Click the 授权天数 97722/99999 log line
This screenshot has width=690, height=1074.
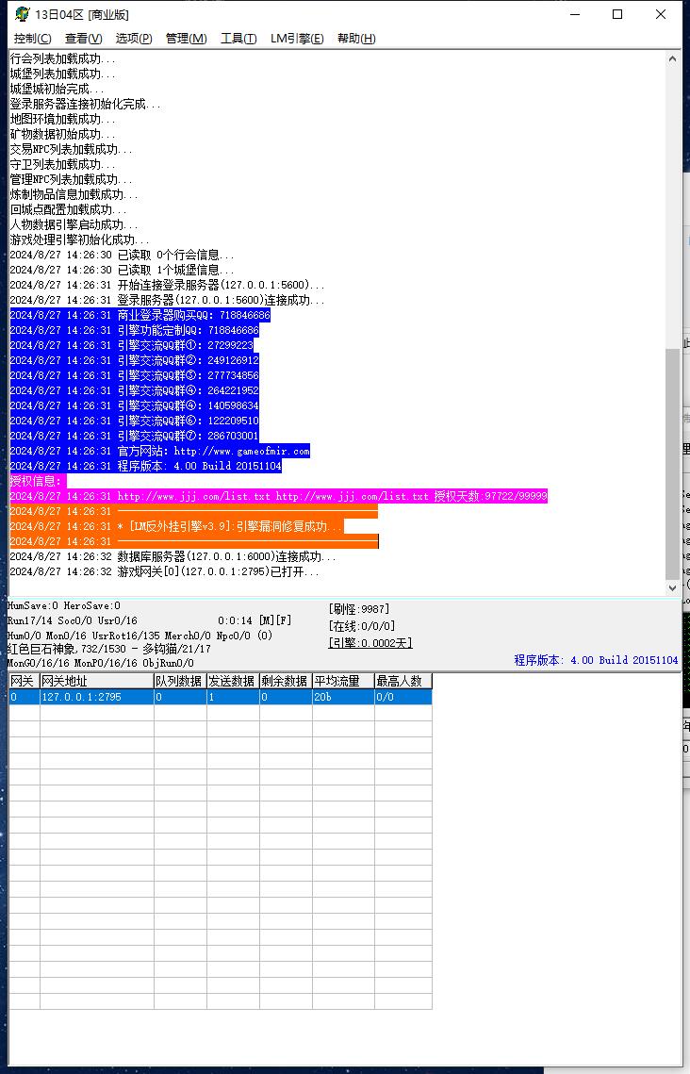point(279,496)
